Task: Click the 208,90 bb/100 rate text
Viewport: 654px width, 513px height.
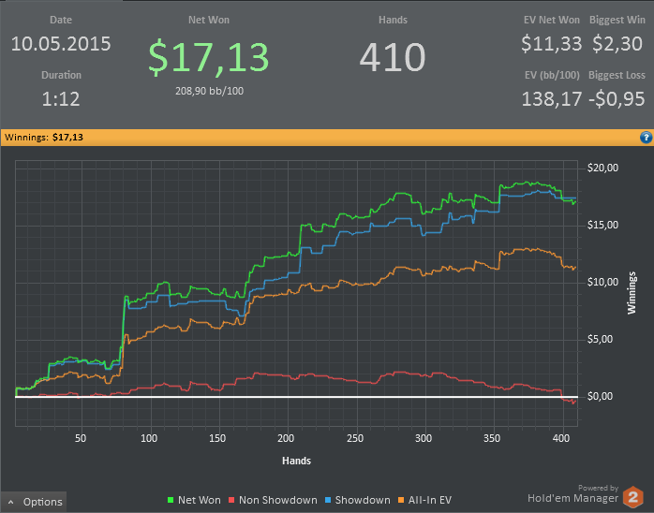Action: [x=209, y=91]
